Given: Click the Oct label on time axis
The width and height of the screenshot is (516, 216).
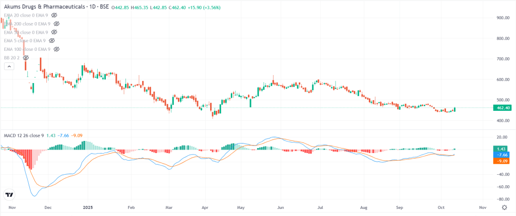Looking at the screenshot, I should (x=441, y=207).
